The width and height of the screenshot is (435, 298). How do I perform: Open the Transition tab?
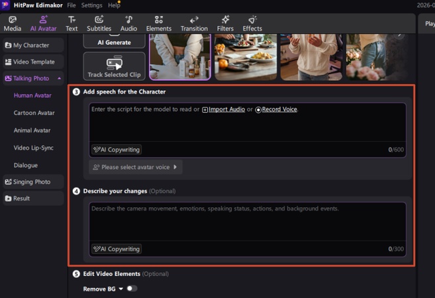point(194,24)
